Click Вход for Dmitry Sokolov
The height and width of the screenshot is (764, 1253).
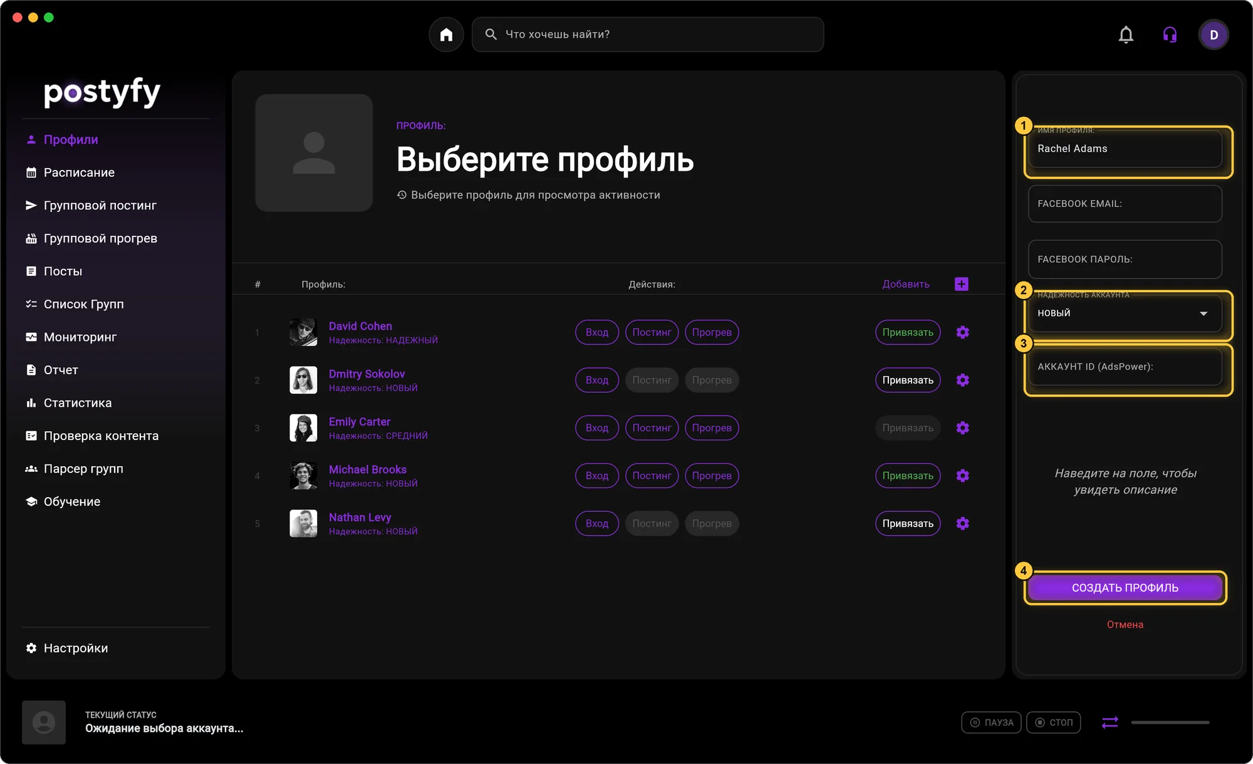click(597, 380)
